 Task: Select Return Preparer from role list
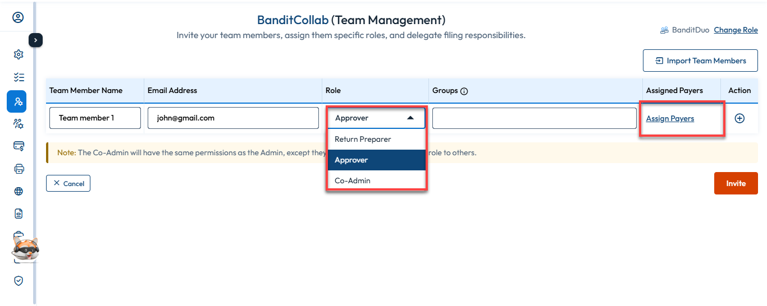[x=376, y=139]
